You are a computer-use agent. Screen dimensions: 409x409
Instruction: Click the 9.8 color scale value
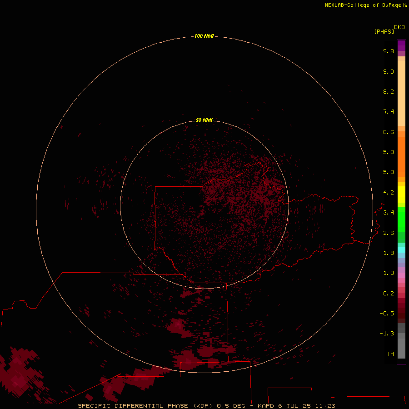point(389,51)
